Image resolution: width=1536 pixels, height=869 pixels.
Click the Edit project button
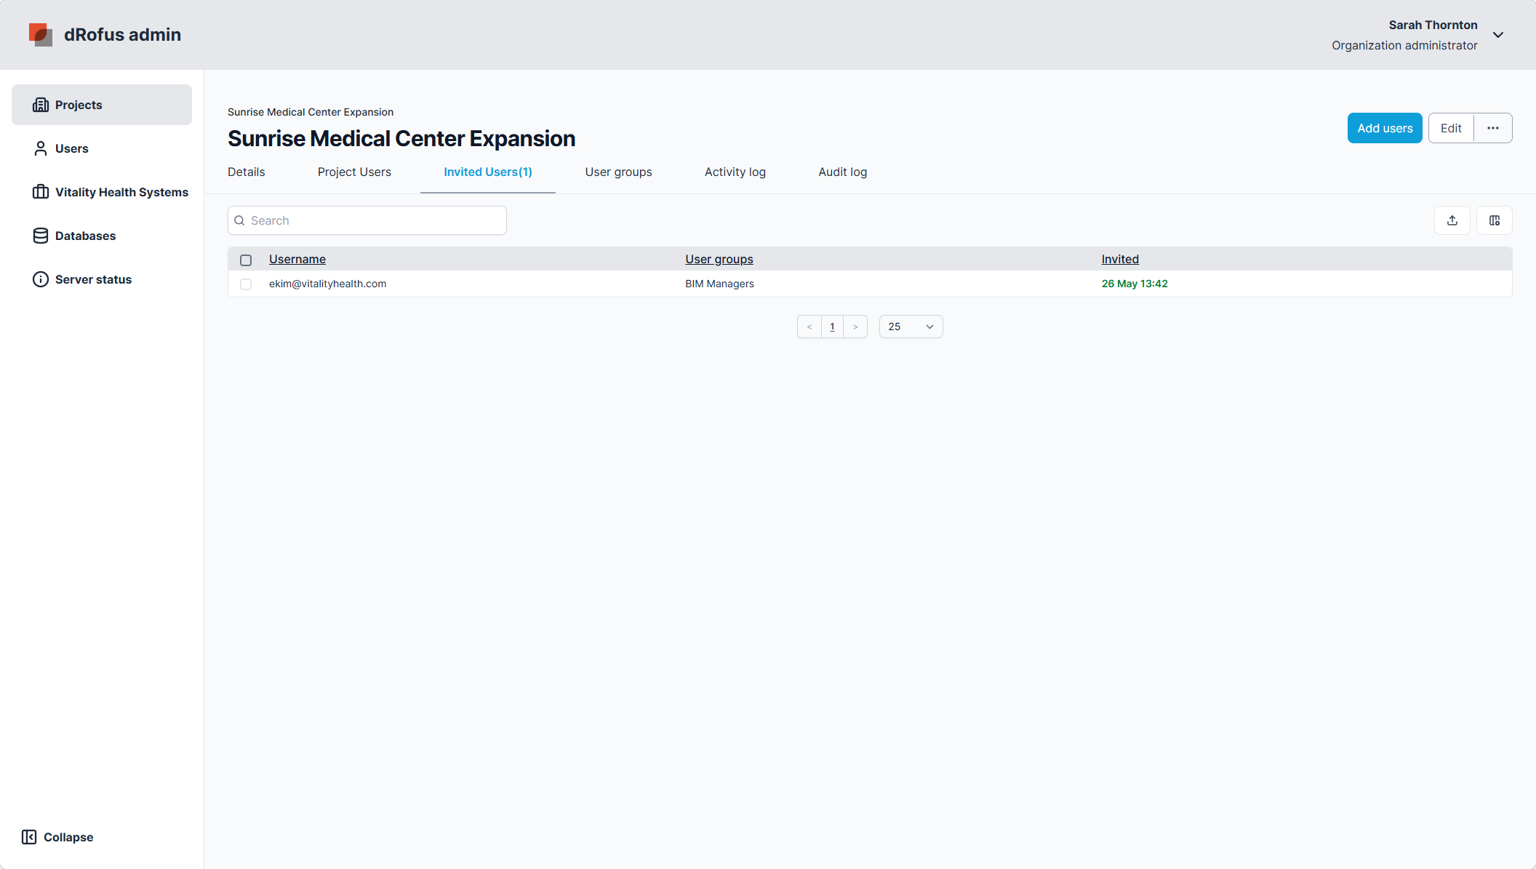point(1451,128)
